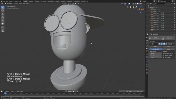Image resolution: width=176 pixels, height=99 pixels.
Task: Switch to solid viewport shading
Action: click(x=137, y=4)
